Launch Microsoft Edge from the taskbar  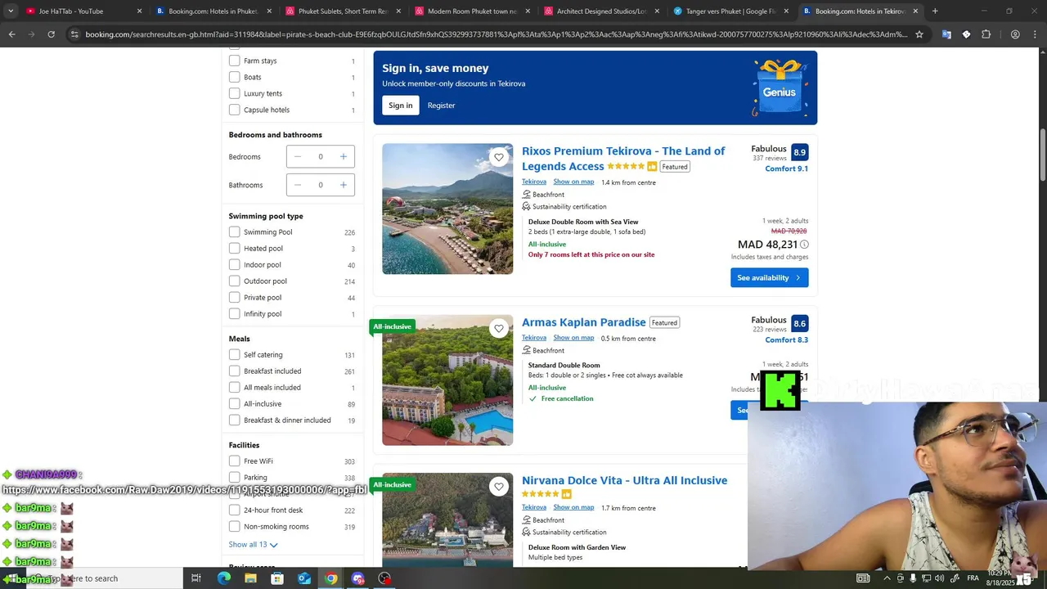click(x=223, y=578)
